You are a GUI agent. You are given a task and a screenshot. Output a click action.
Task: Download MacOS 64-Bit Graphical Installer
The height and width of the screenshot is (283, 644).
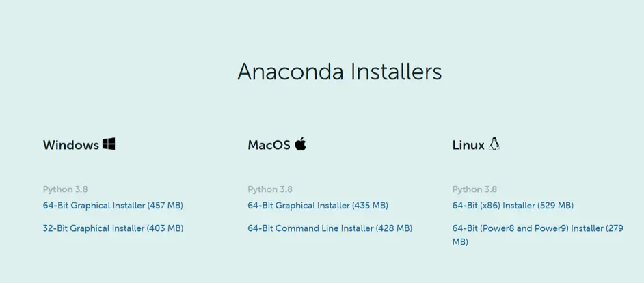(317, 206)
